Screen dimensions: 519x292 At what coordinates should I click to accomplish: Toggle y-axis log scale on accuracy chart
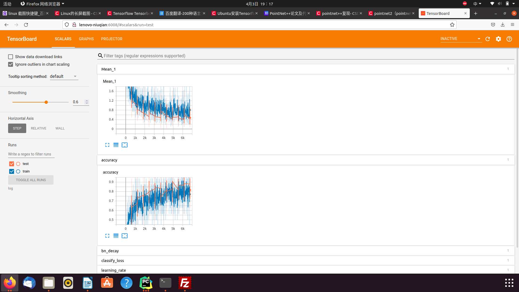(x=116, y=236)
